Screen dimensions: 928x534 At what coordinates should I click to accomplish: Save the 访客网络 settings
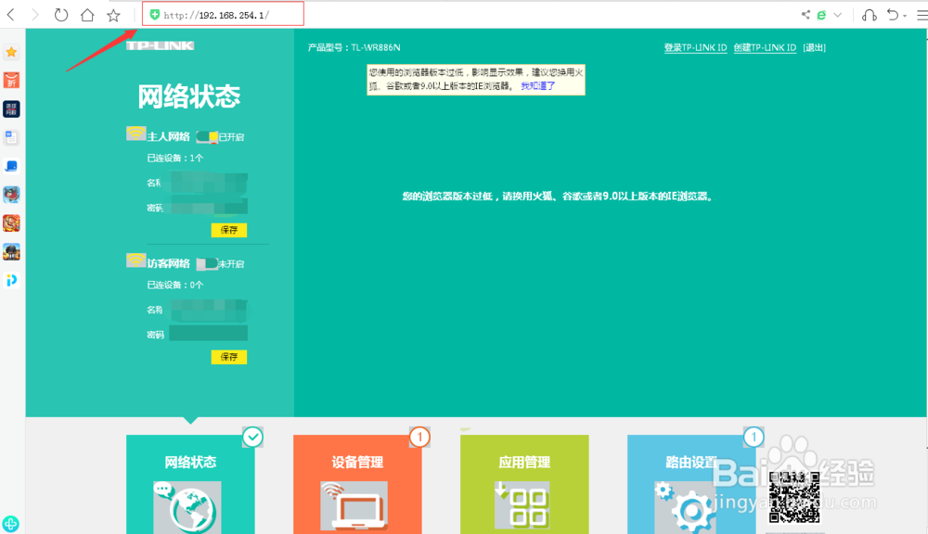[229, 357]
